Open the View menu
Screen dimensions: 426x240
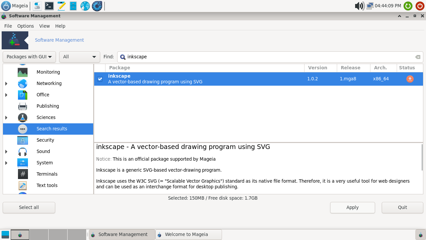tap(44, 26)
